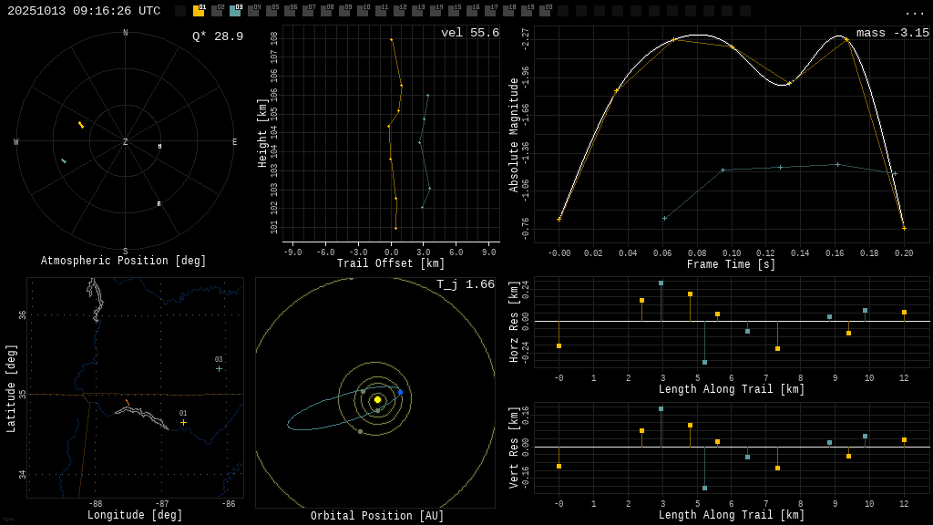933x525 pixels.
Task: Click the blue Earth dot on orbit
Action: [x=400, y=392]
